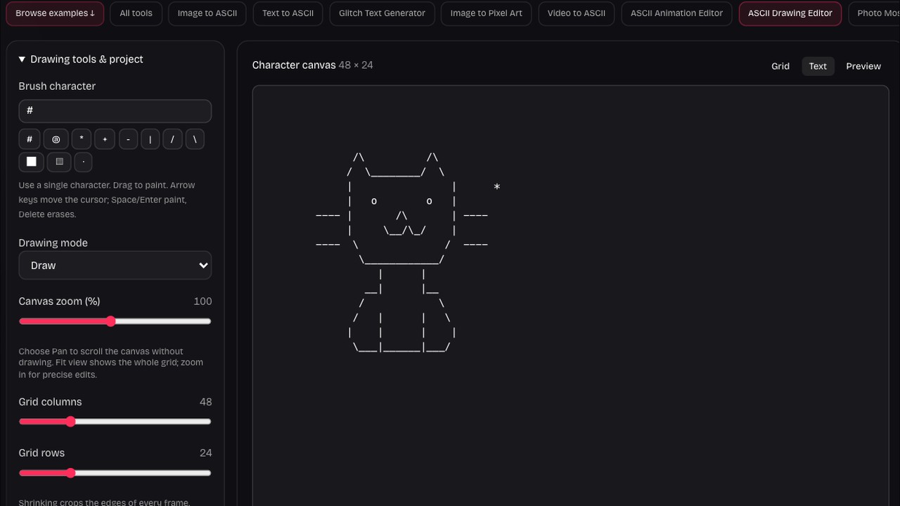The height and width of the screenshot is (506, 900).
Task: Pick the plus sign brush preset
Action: point(105,139)
